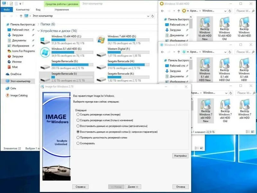
Task: Select Seagate Barracuda (H:) drive icon
Action: (x=101, y=67)
